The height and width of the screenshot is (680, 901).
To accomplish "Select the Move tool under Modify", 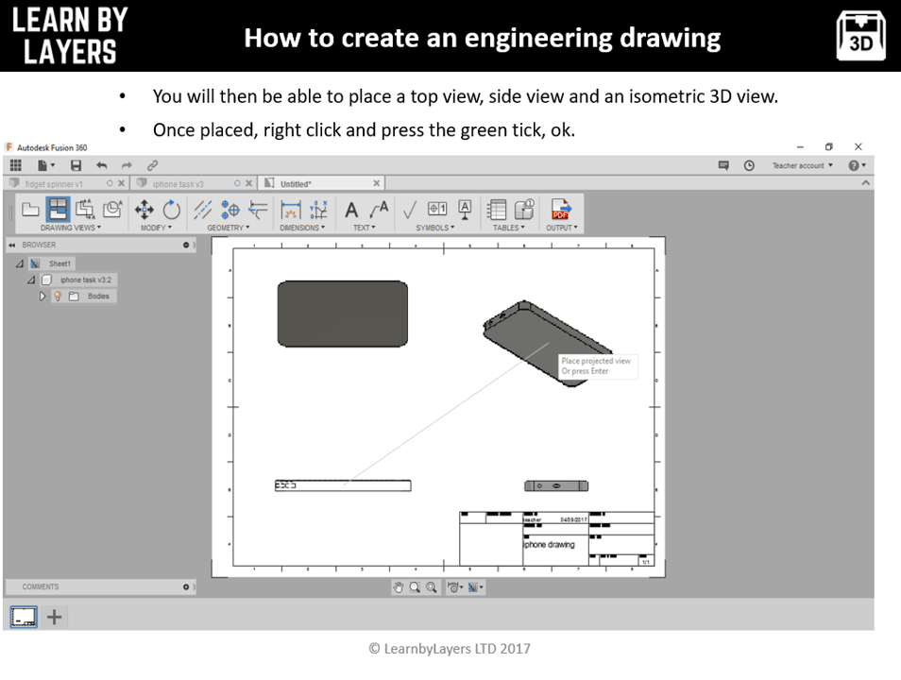I will pyautogui.click(x=144, y=210).
